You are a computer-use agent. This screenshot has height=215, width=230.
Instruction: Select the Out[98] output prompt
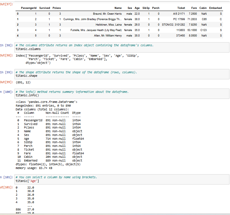(x=7, y=55)
